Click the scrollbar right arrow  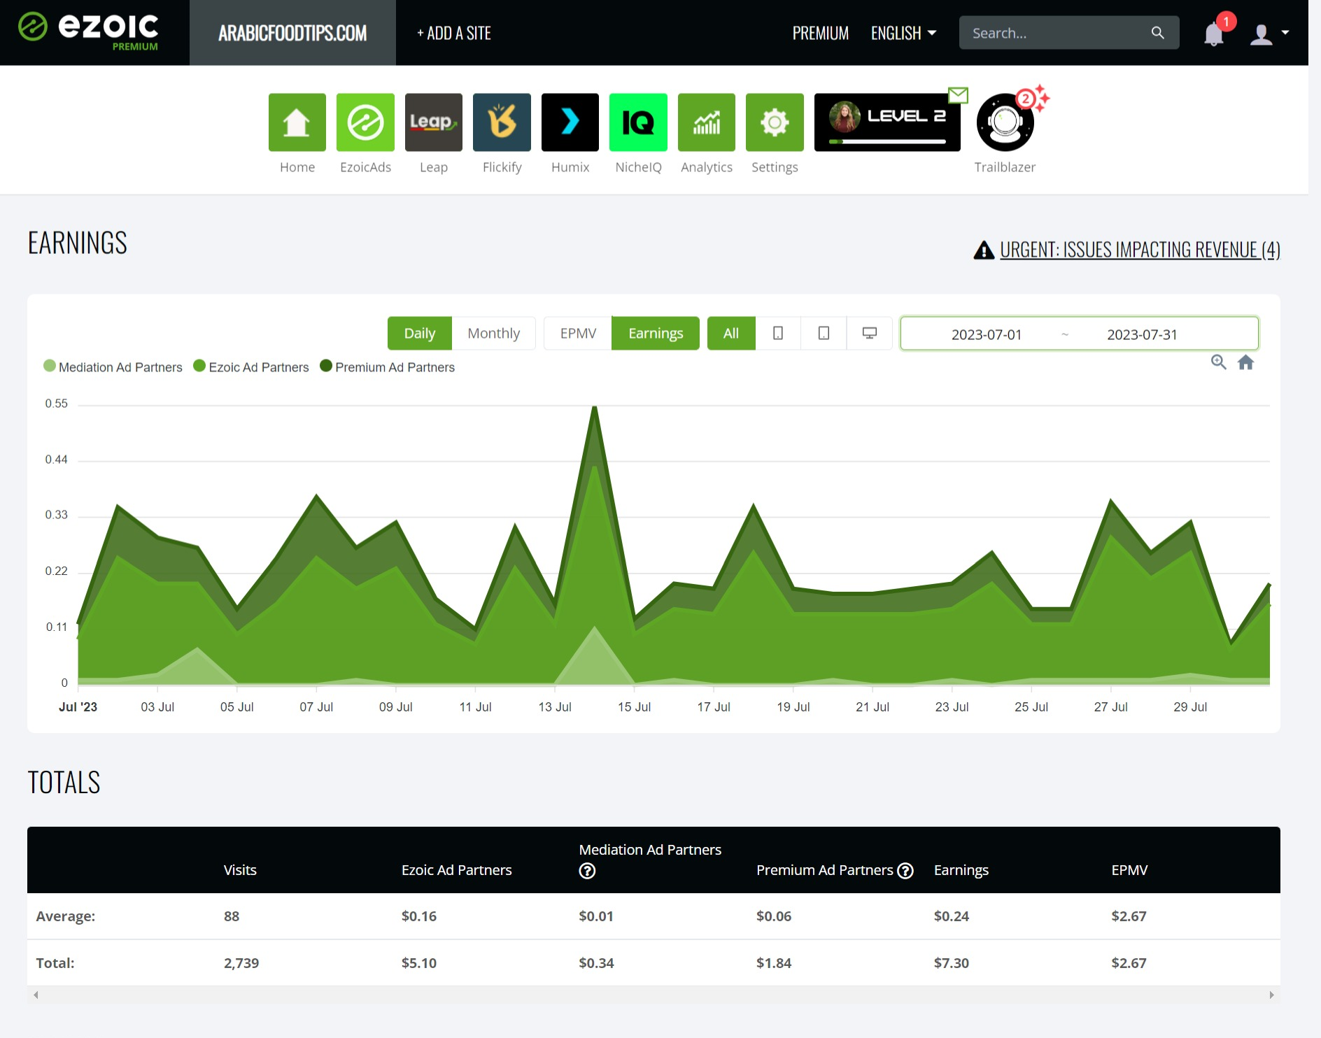coord(1271,995)
